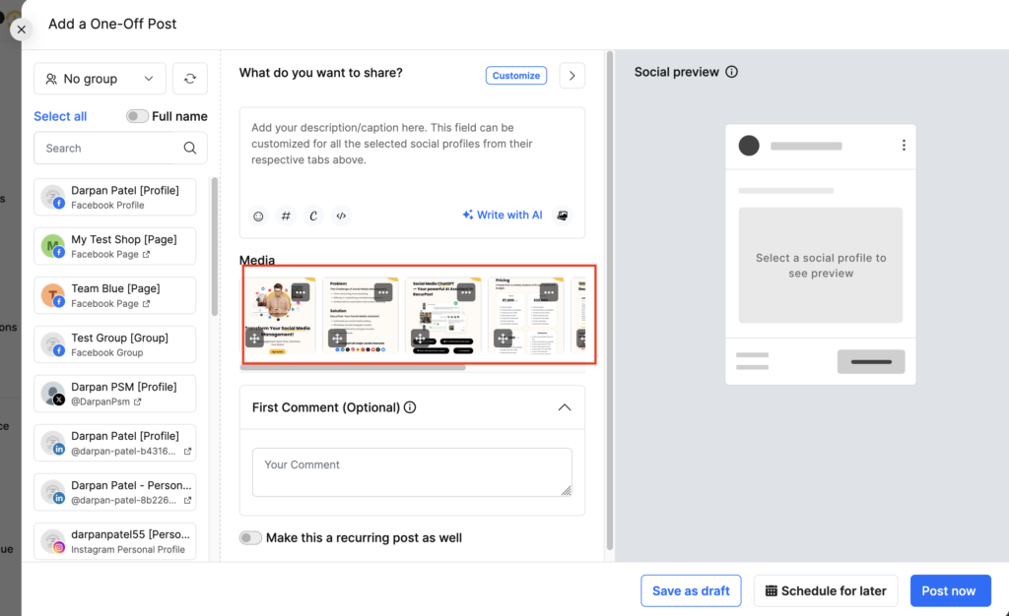Select Darpan Patel Facebook Profile
1009x616 pixels.
114,197
